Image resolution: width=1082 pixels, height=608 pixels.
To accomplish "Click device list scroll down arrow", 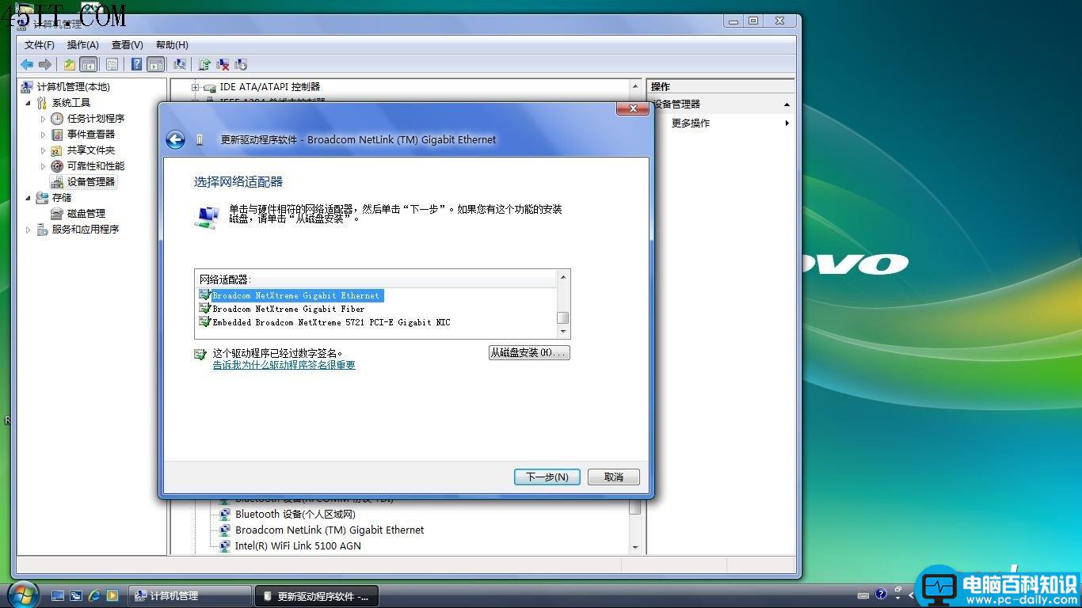I will (635, 547).
